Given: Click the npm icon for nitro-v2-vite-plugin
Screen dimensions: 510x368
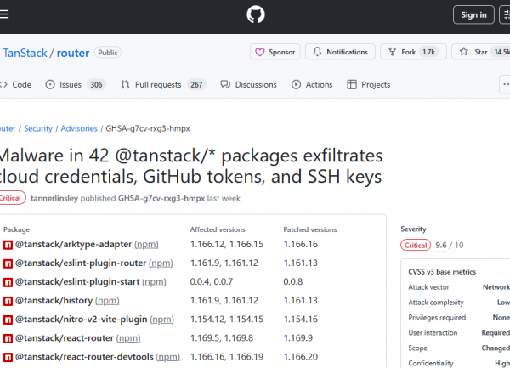Looking at the screenshot, I should (8, 320).
